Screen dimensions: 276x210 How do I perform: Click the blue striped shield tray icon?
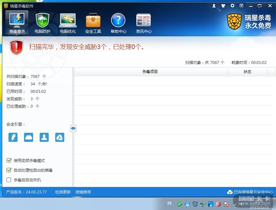pos(195,204)
